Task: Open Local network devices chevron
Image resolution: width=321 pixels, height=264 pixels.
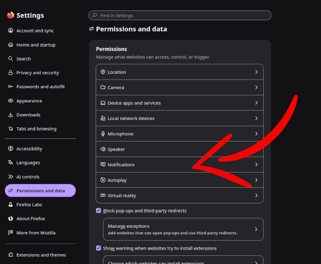Action: click(256, 118)
